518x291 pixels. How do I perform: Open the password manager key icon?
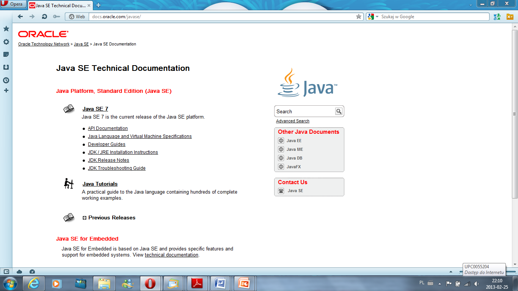click(57, 17)
